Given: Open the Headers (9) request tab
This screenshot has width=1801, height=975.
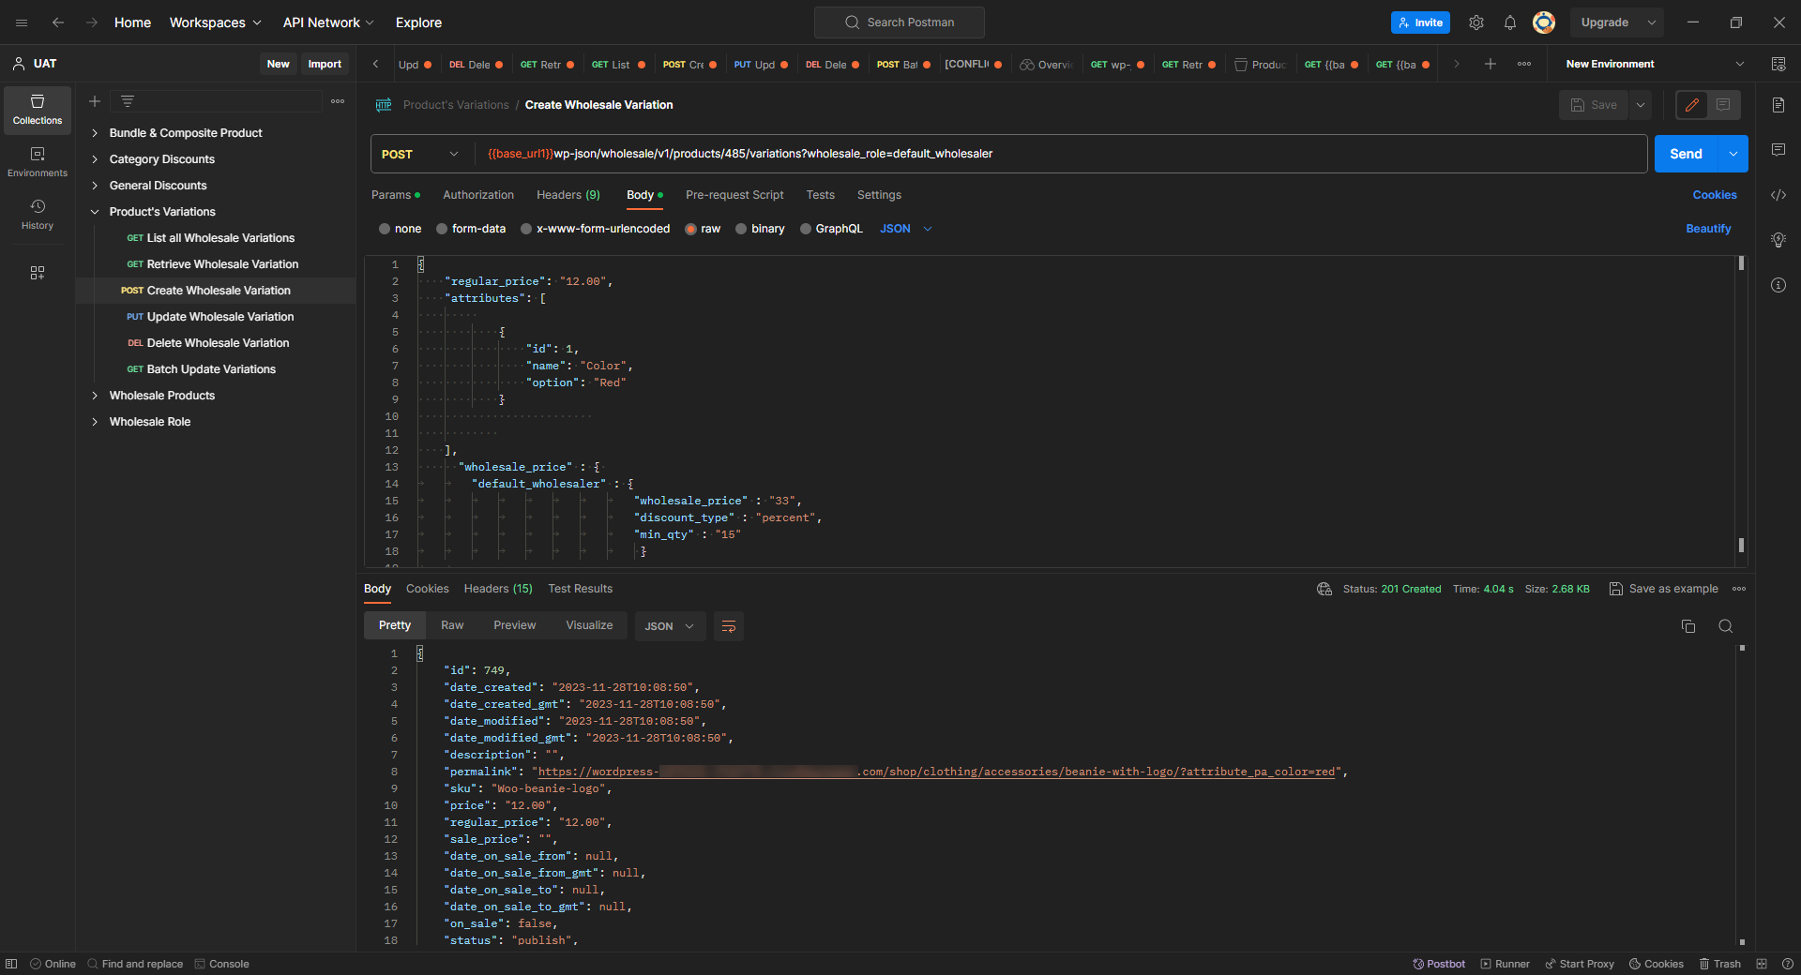Looking at the screenshot, I should (568, 195).
